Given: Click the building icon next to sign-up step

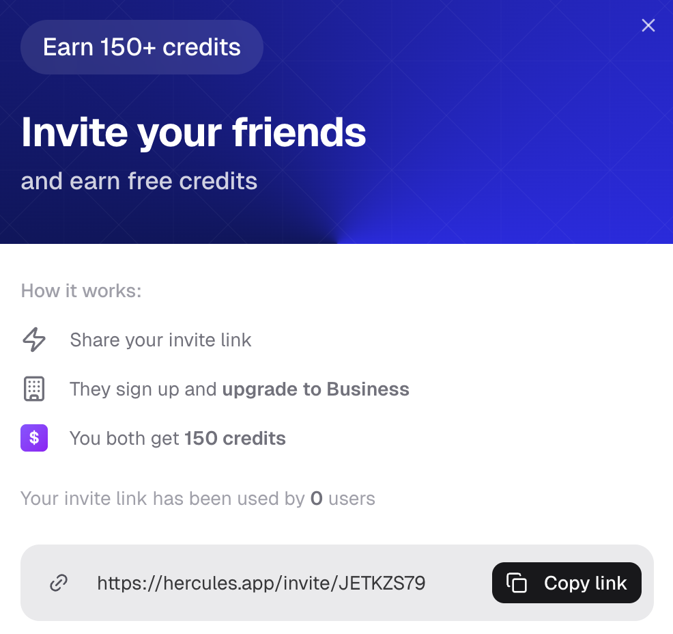Looking at the screenshot, I should click(33, 389).
